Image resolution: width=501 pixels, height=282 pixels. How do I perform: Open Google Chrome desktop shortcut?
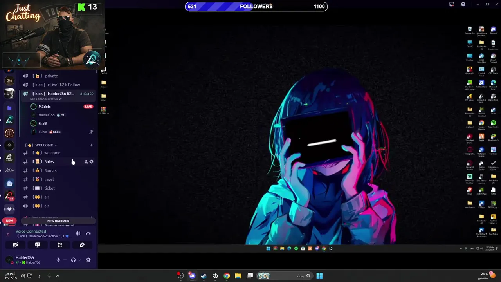(x=481, y=125)
